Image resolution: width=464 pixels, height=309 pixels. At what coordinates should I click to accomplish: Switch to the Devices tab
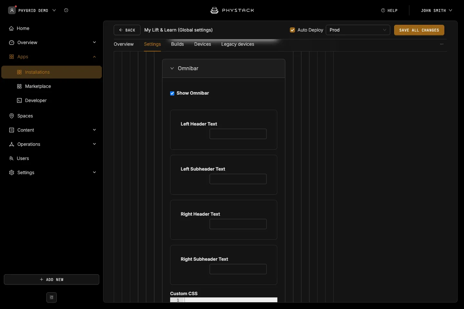[203, 44]
